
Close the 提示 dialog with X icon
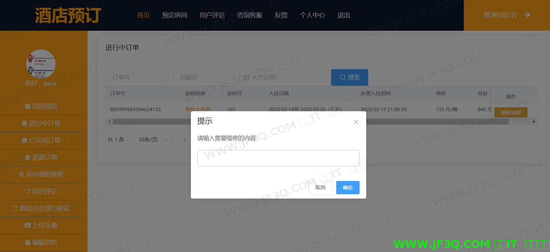[356, 122]
